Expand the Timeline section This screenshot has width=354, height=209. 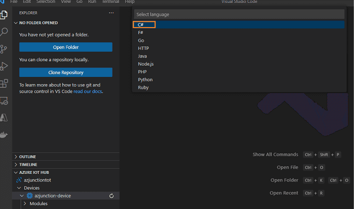pyautogui.click(x=16, y=164)
